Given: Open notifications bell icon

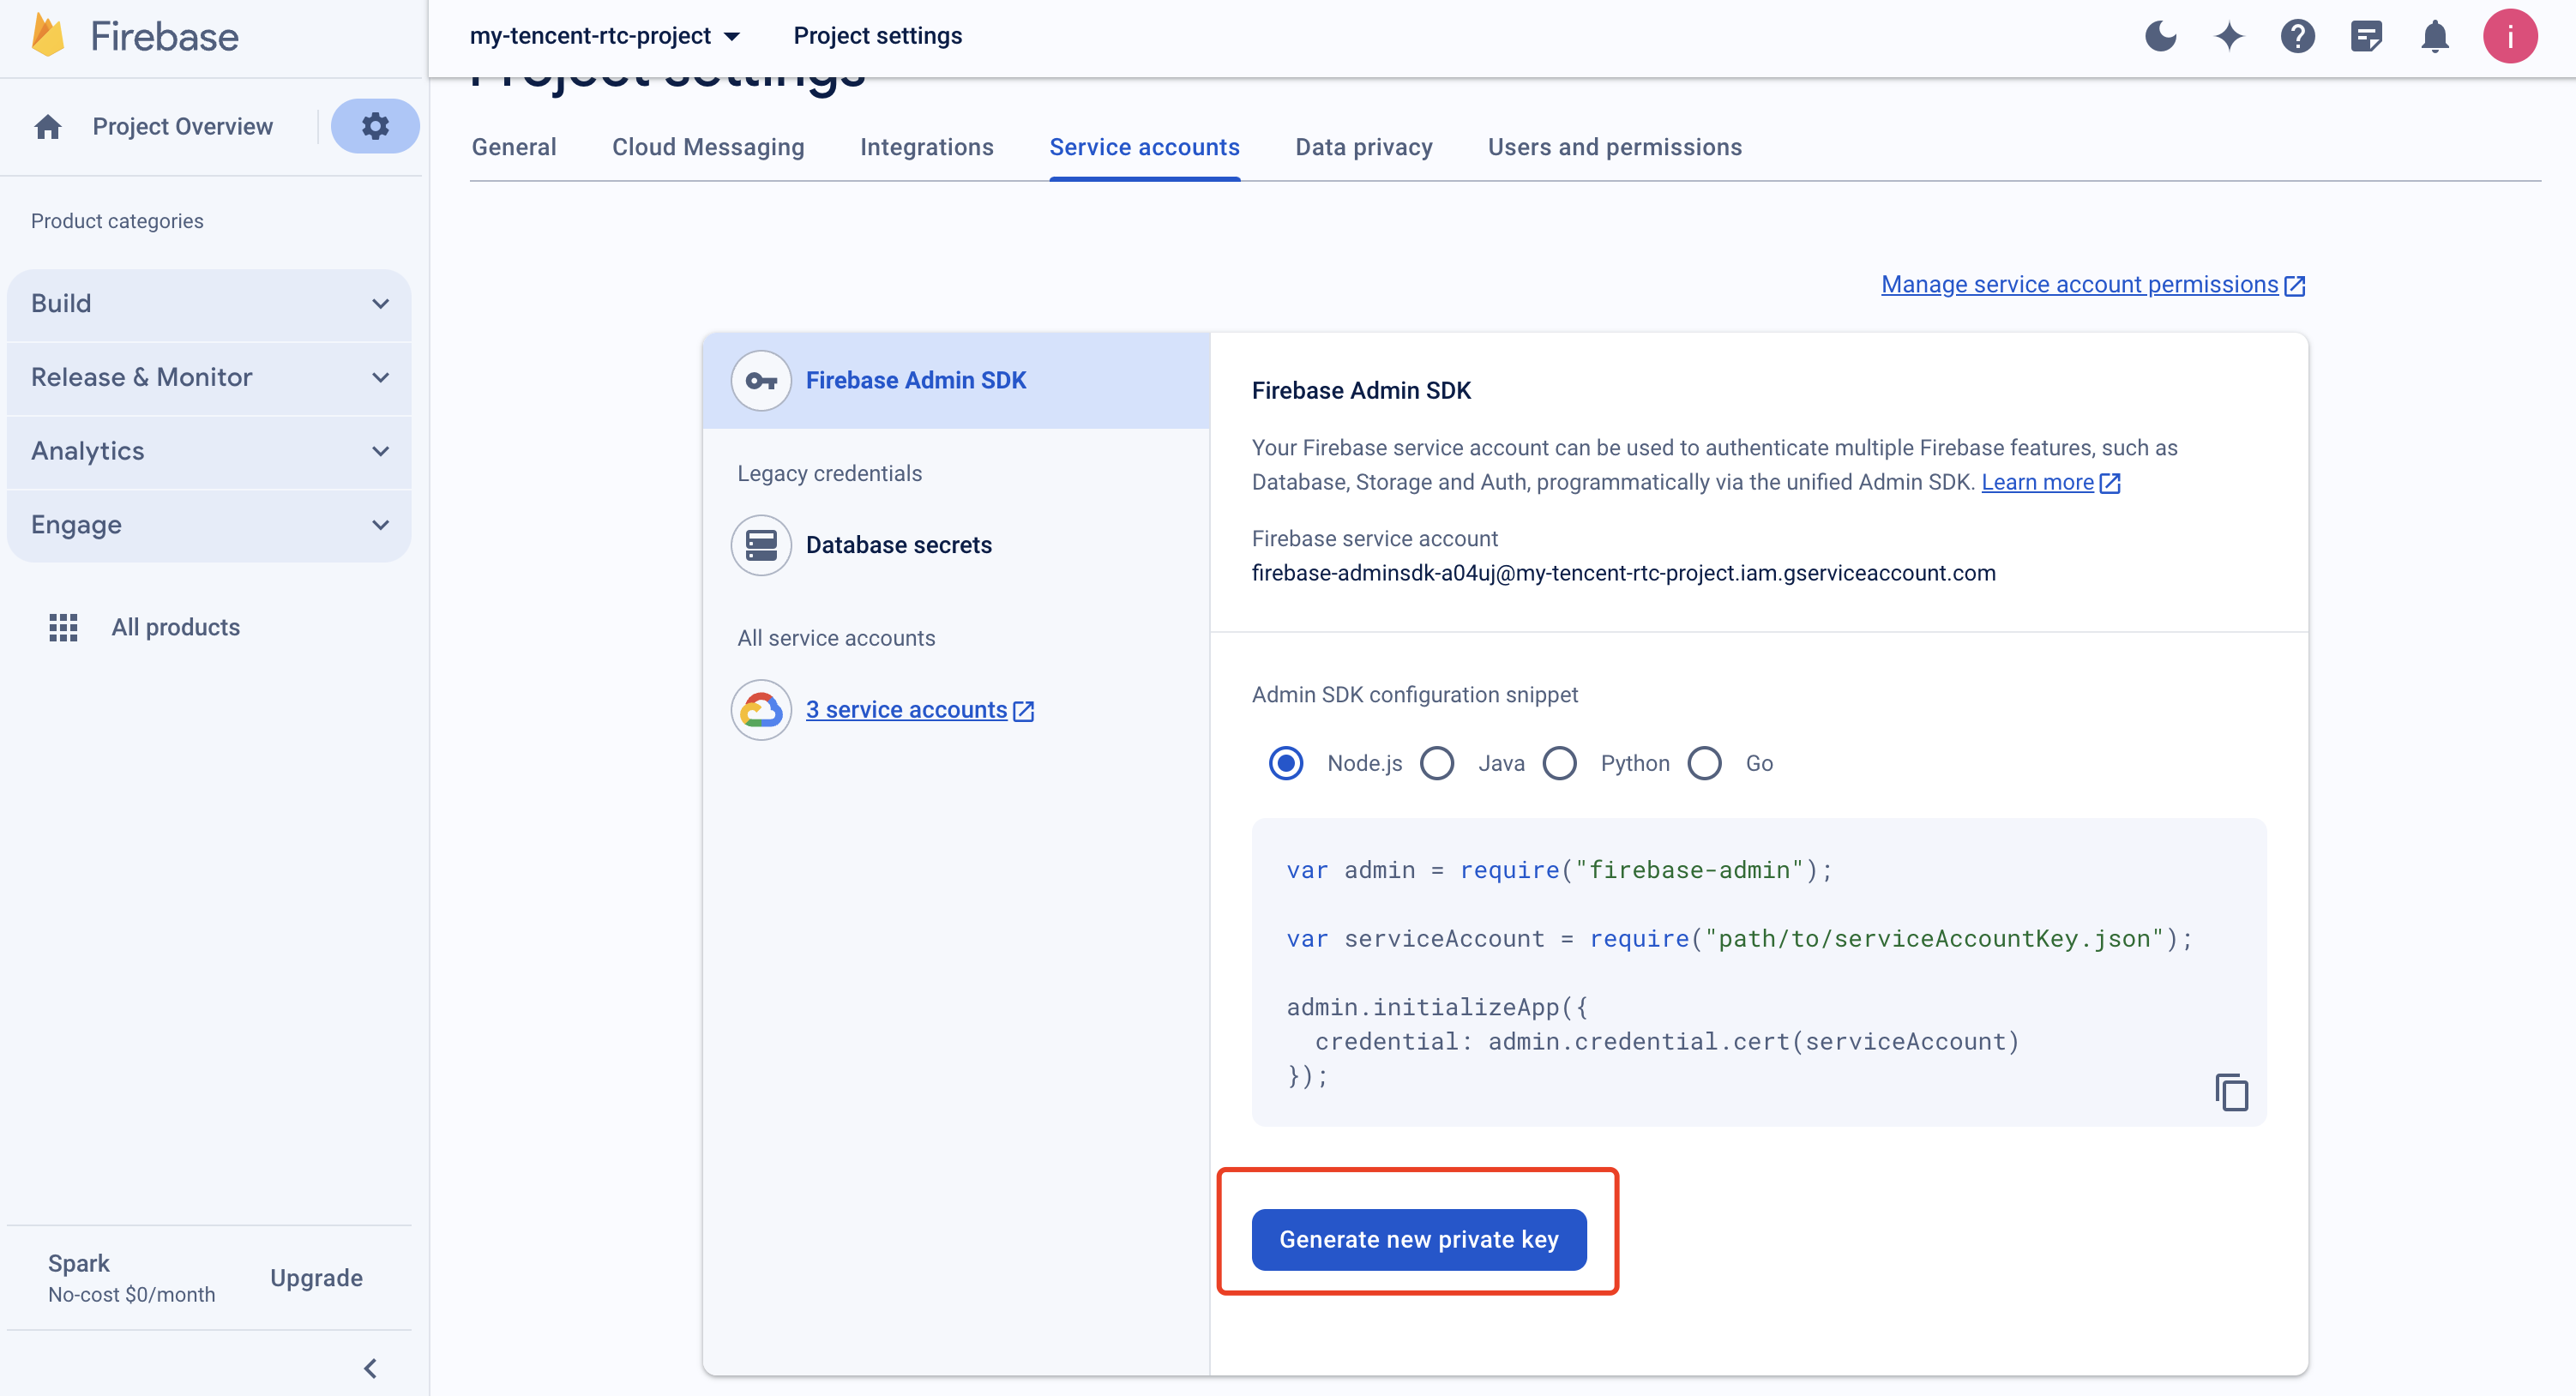Looking at the screenshot, I should coord(2434,37).
